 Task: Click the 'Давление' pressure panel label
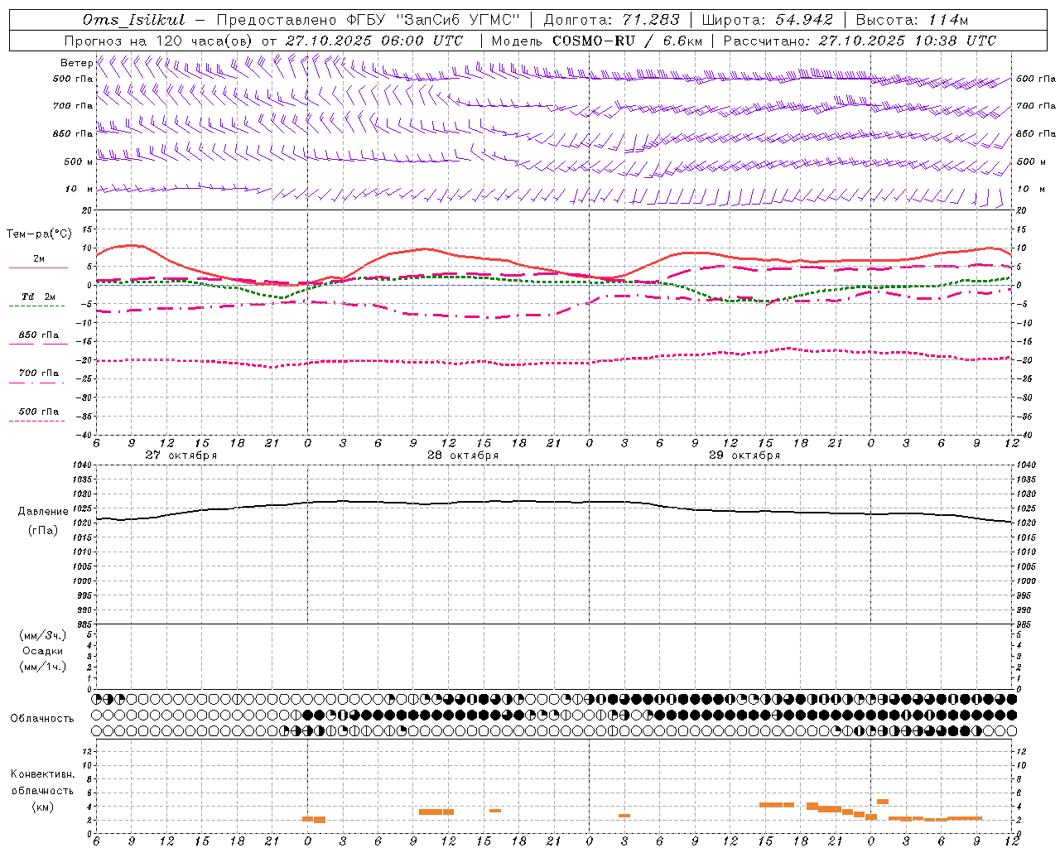tap(43, 512)
